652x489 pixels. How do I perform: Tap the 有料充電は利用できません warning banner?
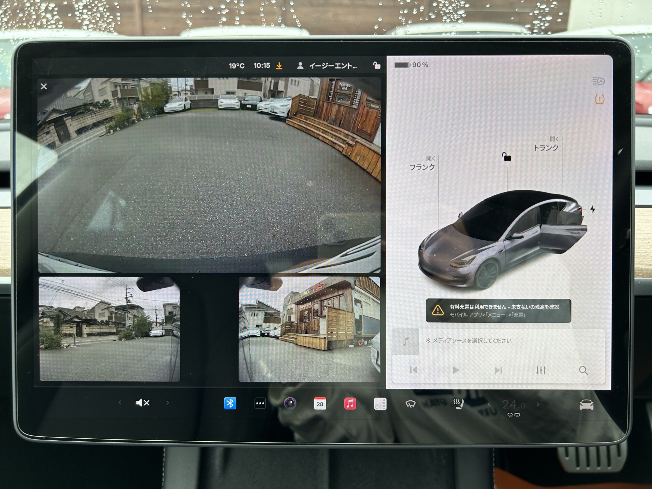coord(498,311)
